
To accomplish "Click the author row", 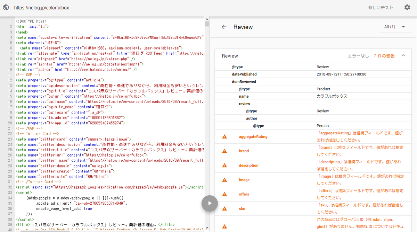I will pos(313,118).
